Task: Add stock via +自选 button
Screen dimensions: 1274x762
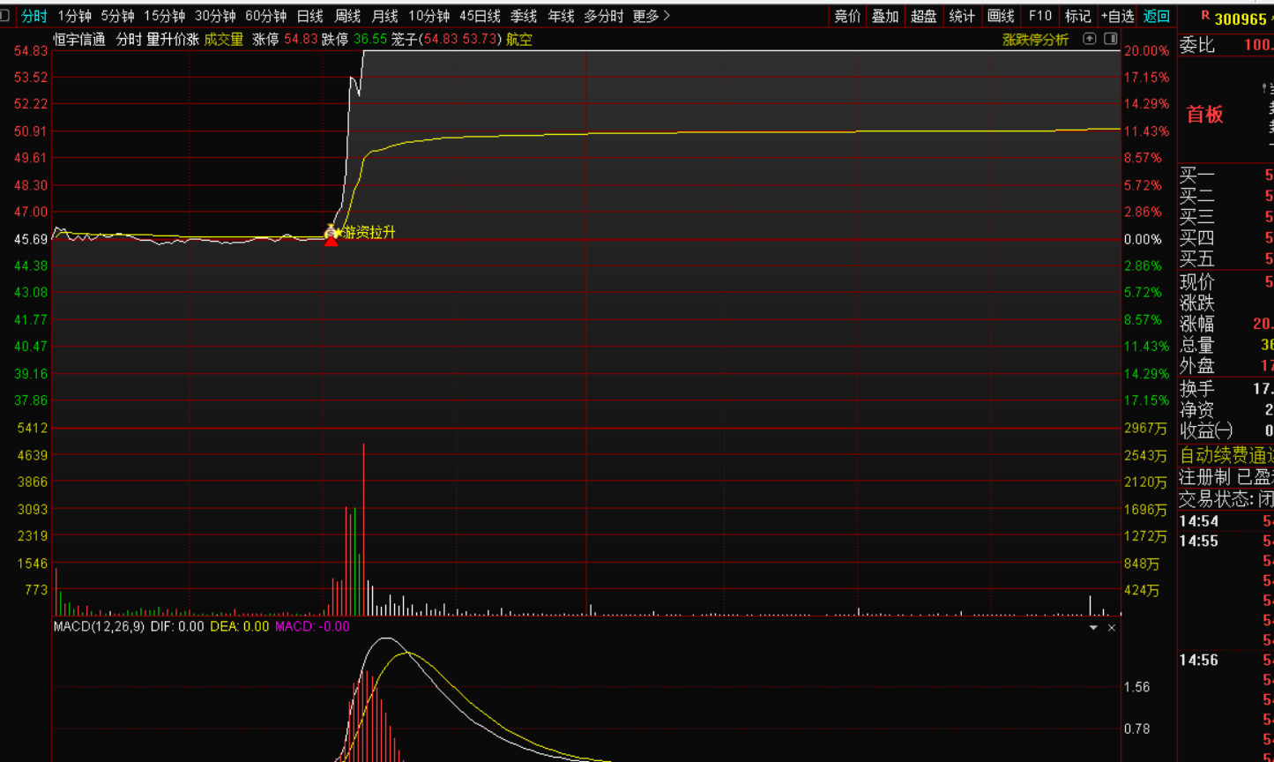Action: [x=1117, y=16]
